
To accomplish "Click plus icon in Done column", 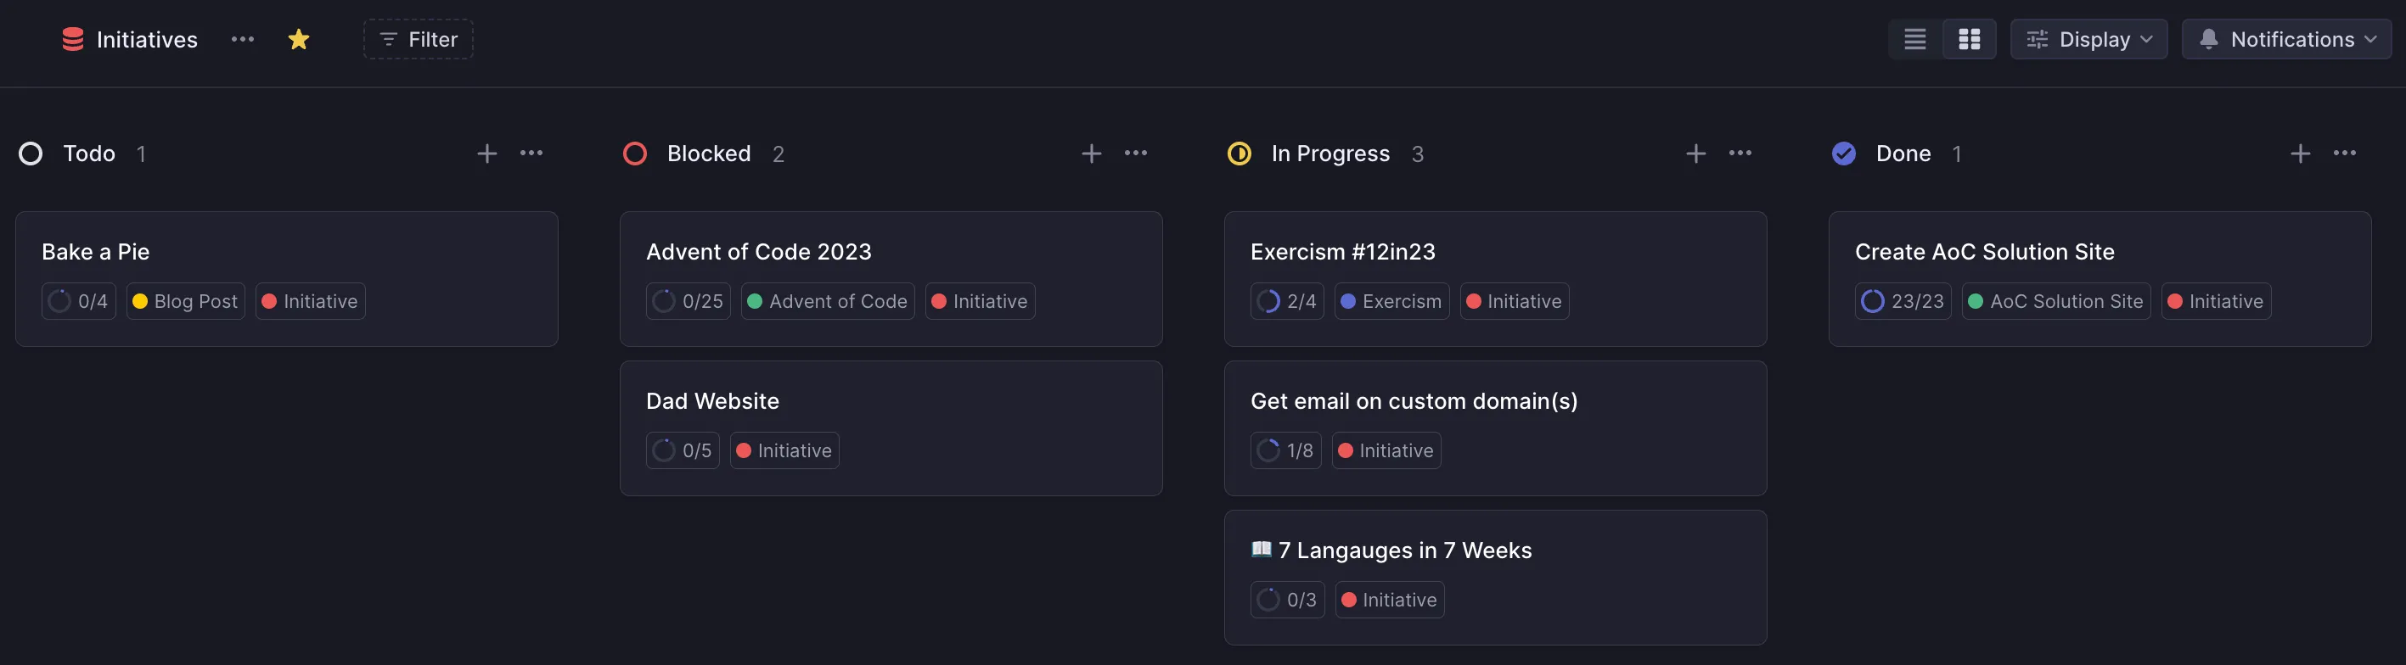I will point(2300,154).
